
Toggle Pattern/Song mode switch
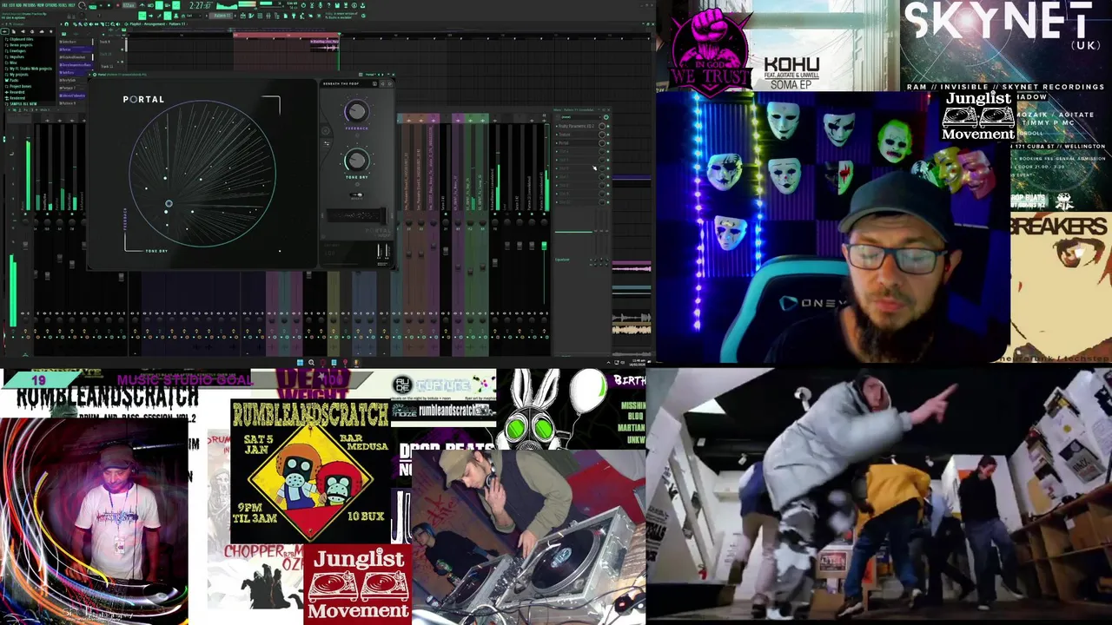click(x=93, y=7)
